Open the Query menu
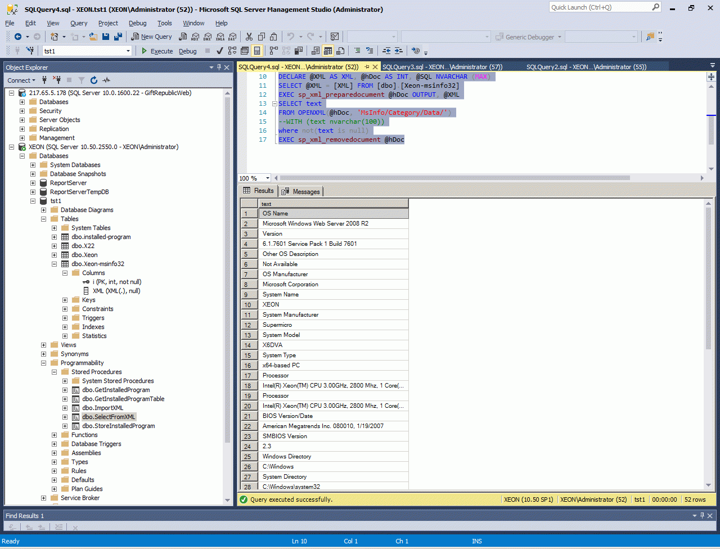Image resolution: width=720 pixels, height=549 pixels. [79, 23]
